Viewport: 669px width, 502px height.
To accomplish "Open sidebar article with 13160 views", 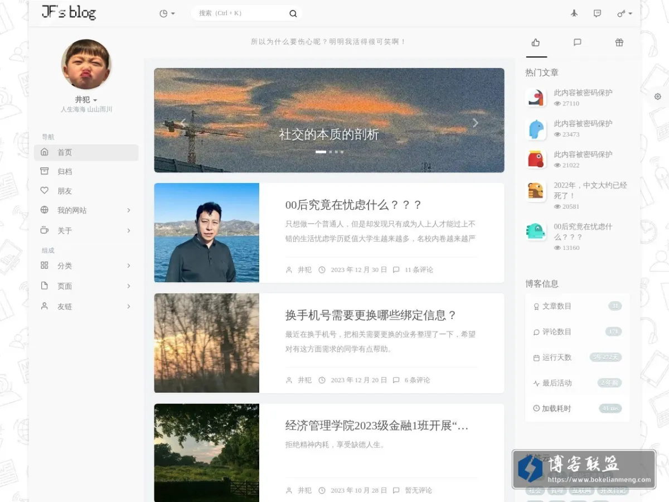I will pyautogui.click(x=583, y=231).
